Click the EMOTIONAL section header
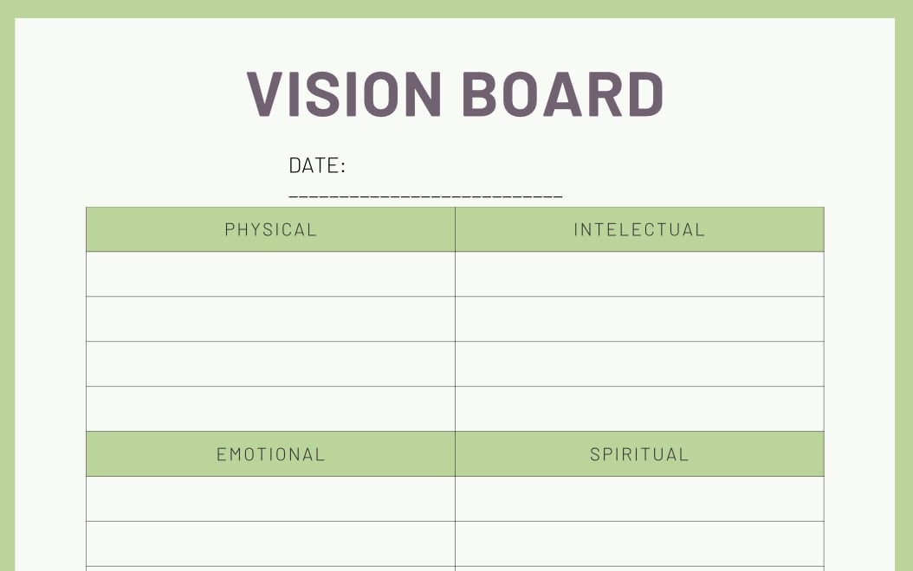The height and width of the screenshot is (571, 913). (x=270, y=454)
